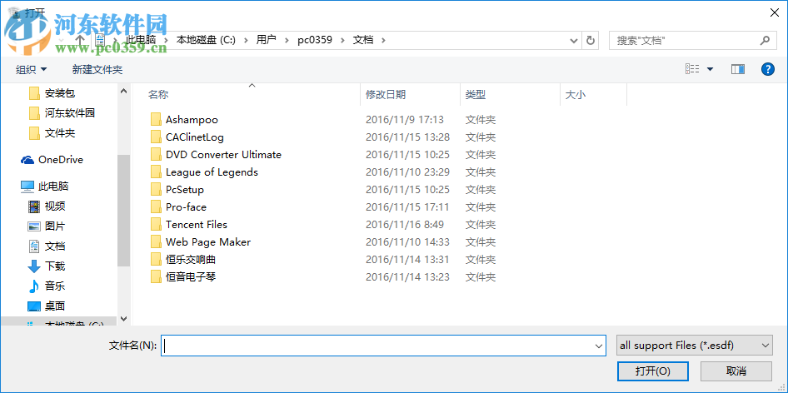The image size is (788, 393).
Task: Select the Web Page Maker folder name
Action: pos(208,241)
